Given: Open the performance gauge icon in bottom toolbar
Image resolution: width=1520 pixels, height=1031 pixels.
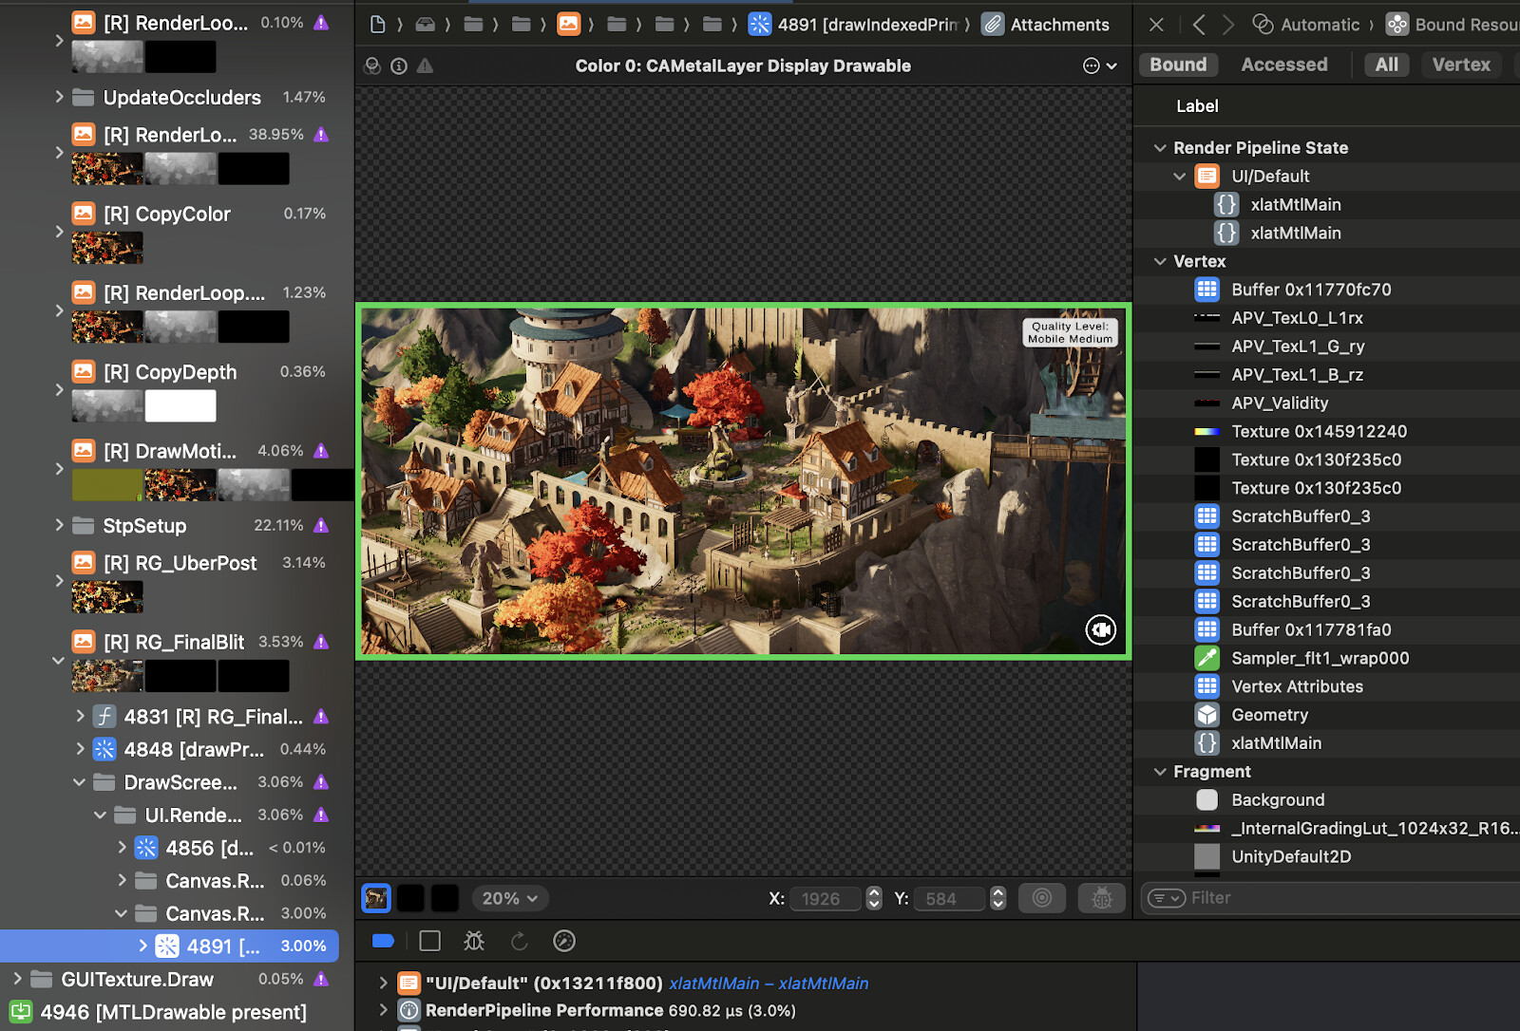Looking at the screenshot, I should (563, 941).
